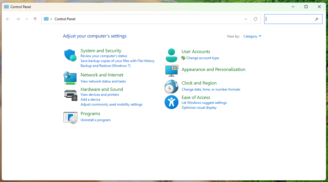This screenshot has width=328, height=182.
Task: Click the Clock and Region globe-clock icon
Action: pyautogui.click(x=171, y=87)
